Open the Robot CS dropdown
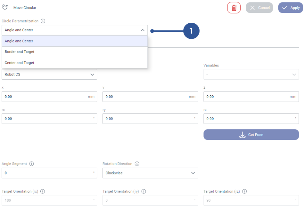The image size is (304, 207). pyautogui.click(x=49, y=74)
